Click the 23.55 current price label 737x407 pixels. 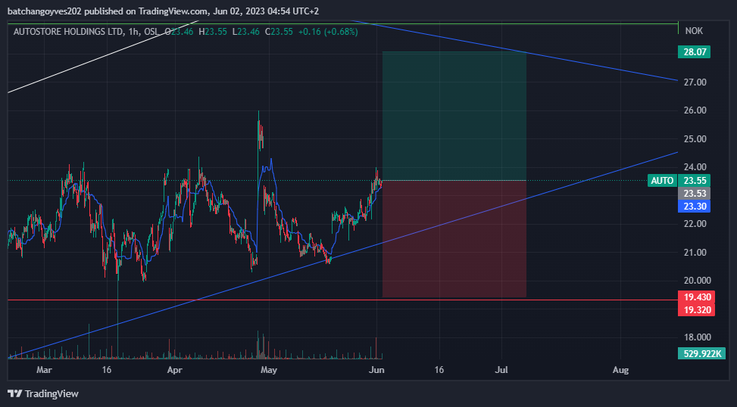695,180
